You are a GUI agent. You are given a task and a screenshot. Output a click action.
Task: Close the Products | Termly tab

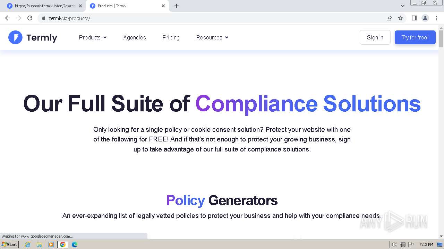click(x=163, y=6)
